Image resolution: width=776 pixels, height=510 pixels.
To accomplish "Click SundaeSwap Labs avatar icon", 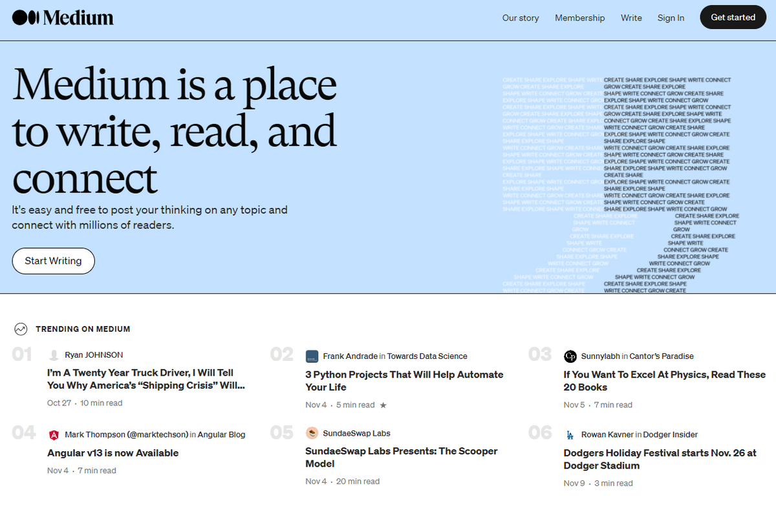I will point(312,433).
